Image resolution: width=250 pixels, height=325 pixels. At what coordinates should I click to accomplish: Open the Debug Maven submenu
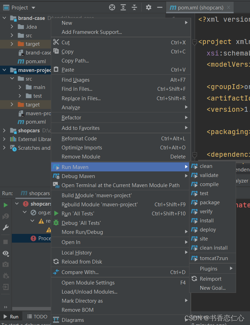point(120,176)
